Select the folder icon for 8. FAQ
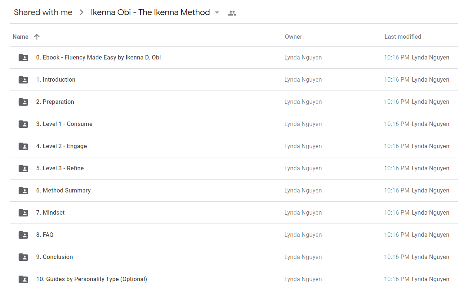458x290 pixels. point(23,235)
